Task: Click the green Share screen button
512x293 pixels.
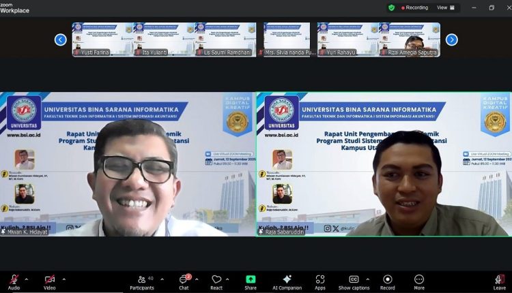Action: 251,282
